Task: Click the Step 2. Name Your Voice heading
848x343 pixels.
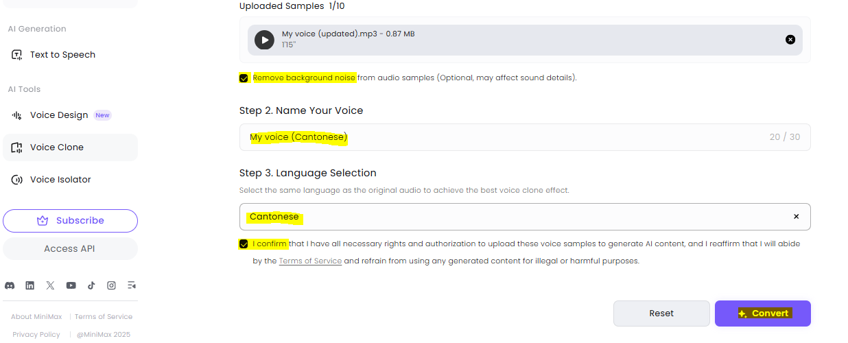Action: pyautogui.click(x=301, y=110)
